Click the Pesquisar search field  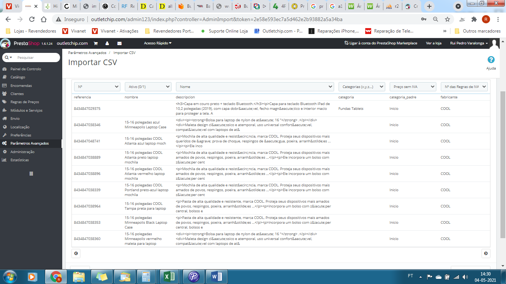[37, 57]
